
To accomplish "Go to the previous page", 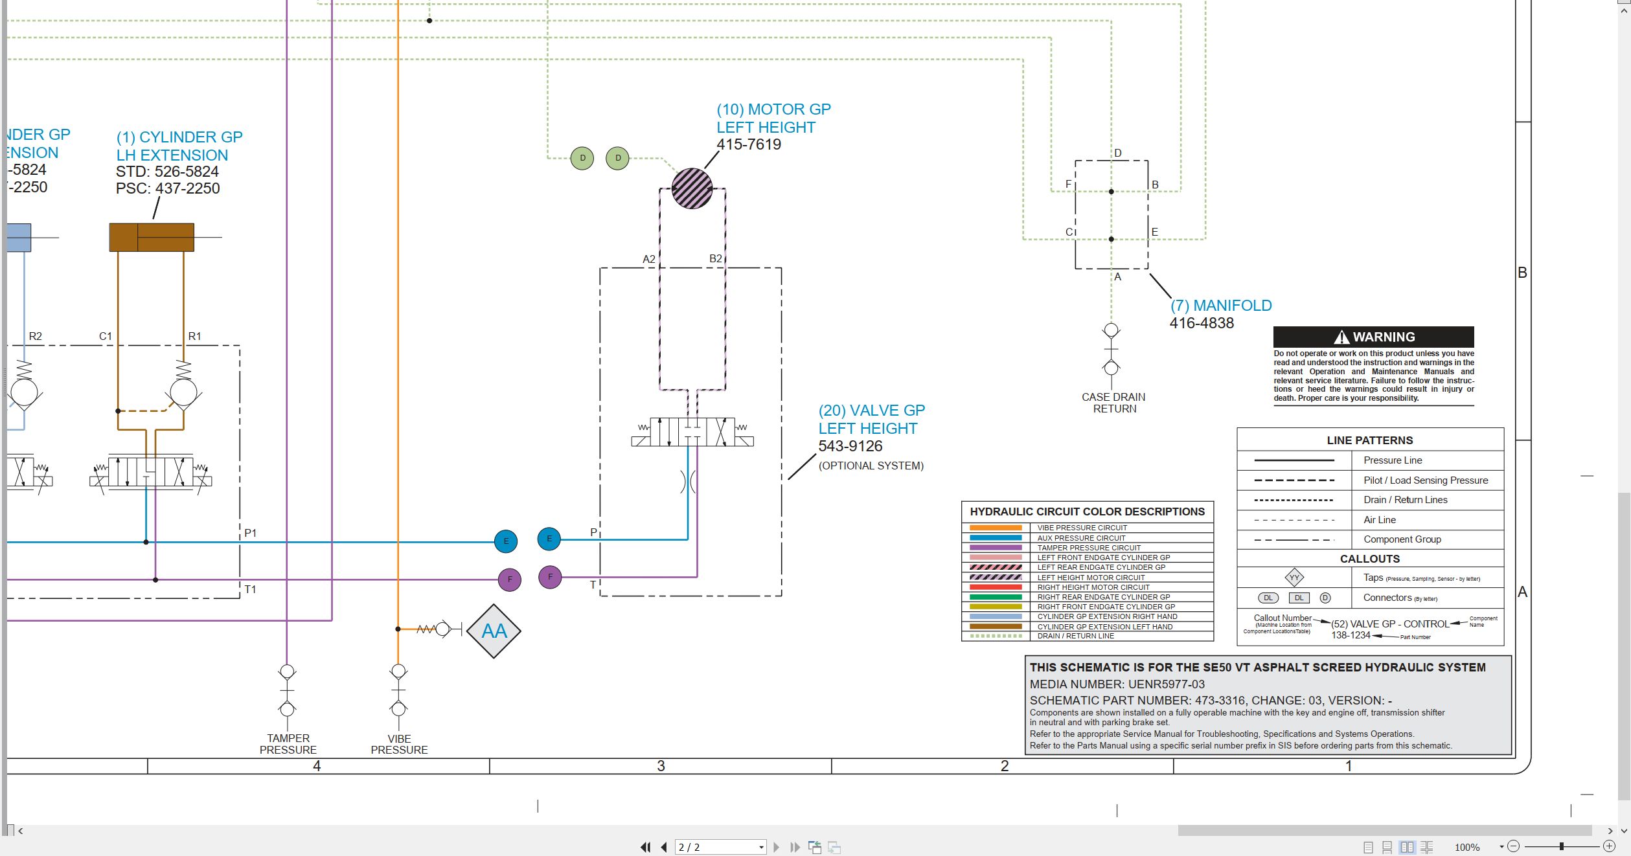I will [664, 847].
